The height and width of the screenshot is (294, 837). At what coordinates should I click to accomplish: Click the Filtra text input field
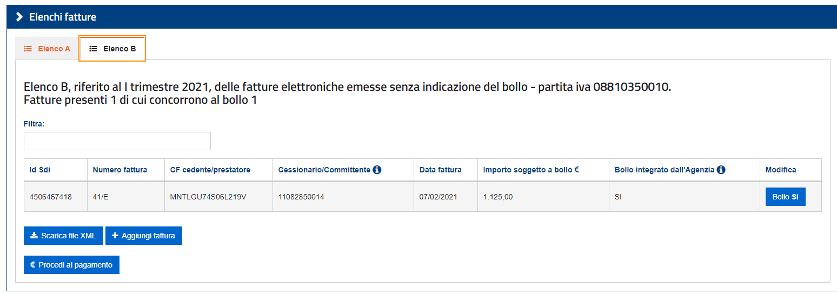(117, 141)
